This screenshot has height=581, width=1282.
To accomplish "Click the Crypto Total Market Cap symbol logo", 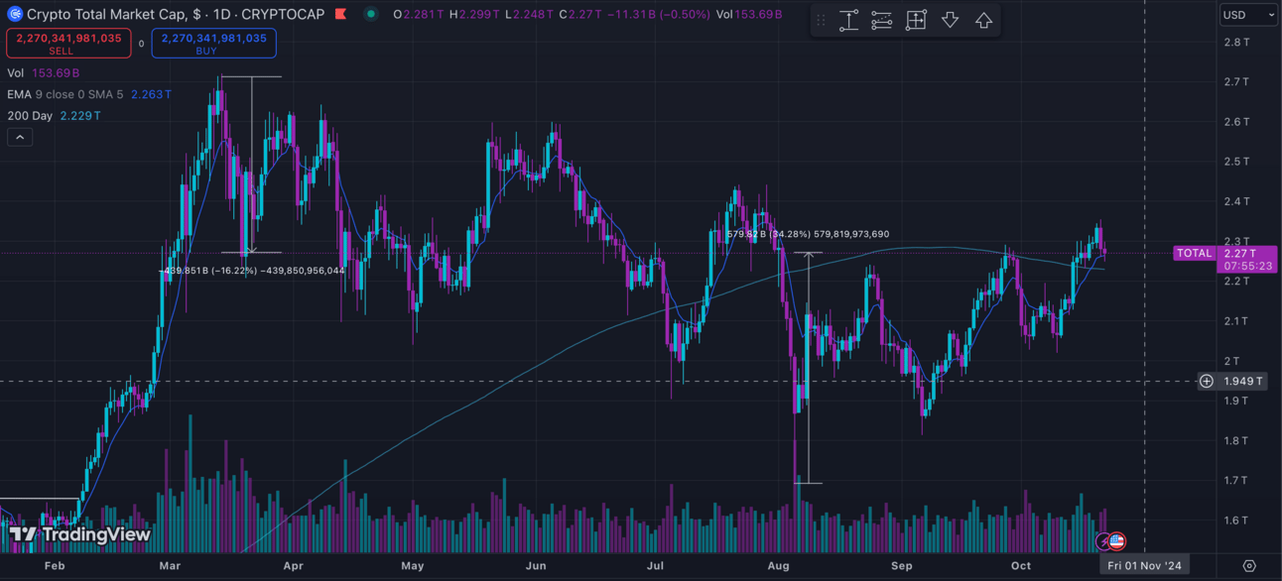I will [x=15, y=15].
